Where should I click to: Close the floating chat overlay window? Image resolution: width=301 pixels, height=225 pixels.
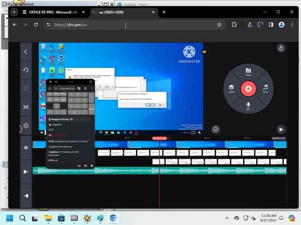pos(91,82)
